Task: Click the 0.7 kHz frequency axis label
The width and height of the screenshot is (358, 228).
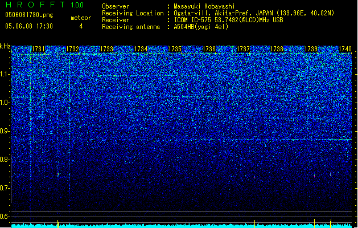Action: [x=5, y=188]
